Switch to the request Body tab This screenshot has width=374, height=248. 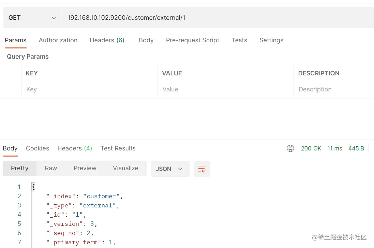(x=146, y=40)
